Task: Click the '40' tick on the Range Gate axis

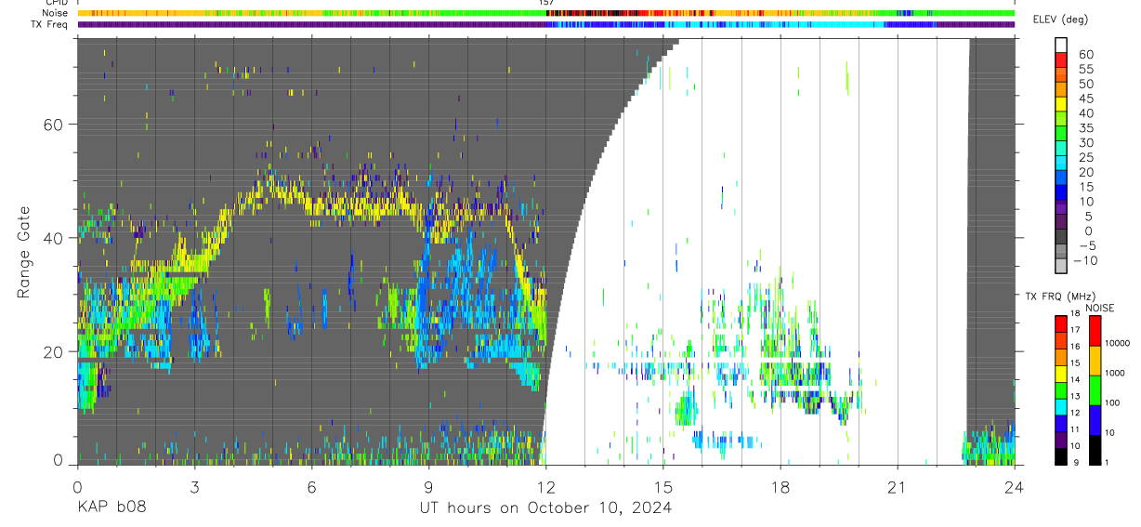Action: pos(54,238)
